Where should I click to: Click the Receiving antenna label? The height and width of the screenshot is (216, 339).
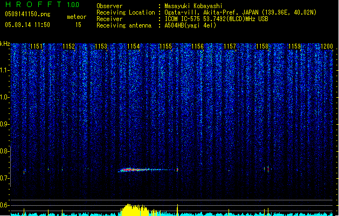click(x=124, y=25)
